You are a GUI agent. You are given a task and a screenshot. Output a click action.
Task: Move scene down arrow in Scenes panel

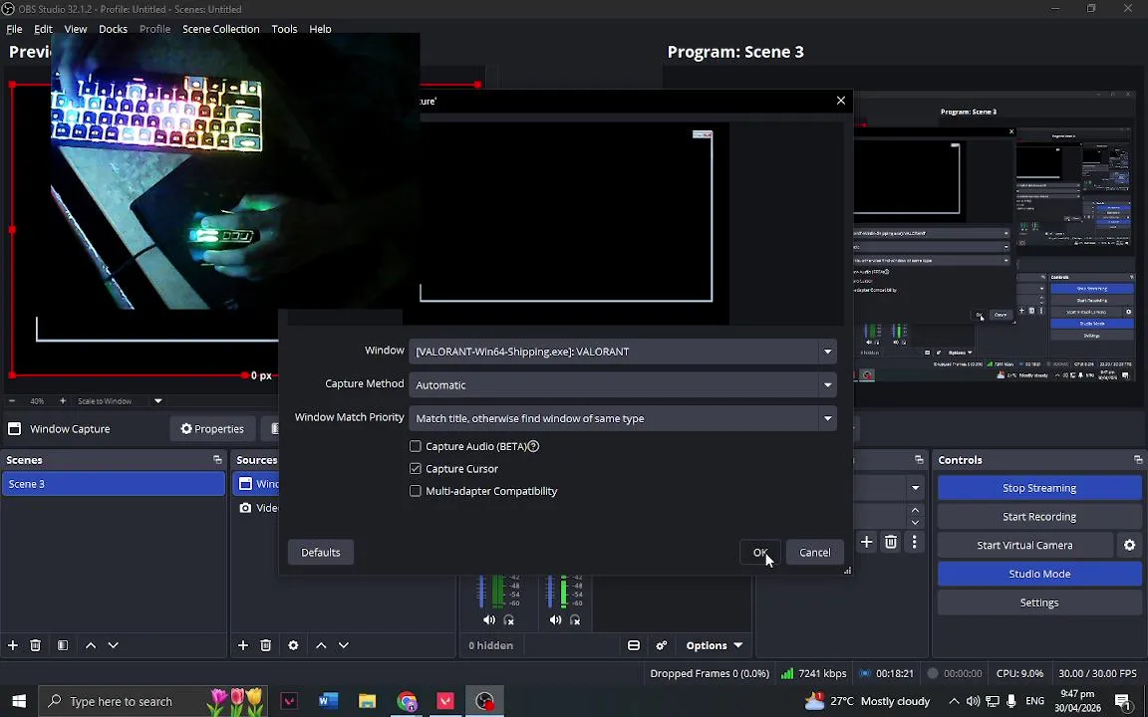tap(113, 645)
